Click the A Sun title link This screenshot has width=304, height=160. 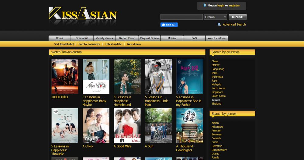pos(149,146)
